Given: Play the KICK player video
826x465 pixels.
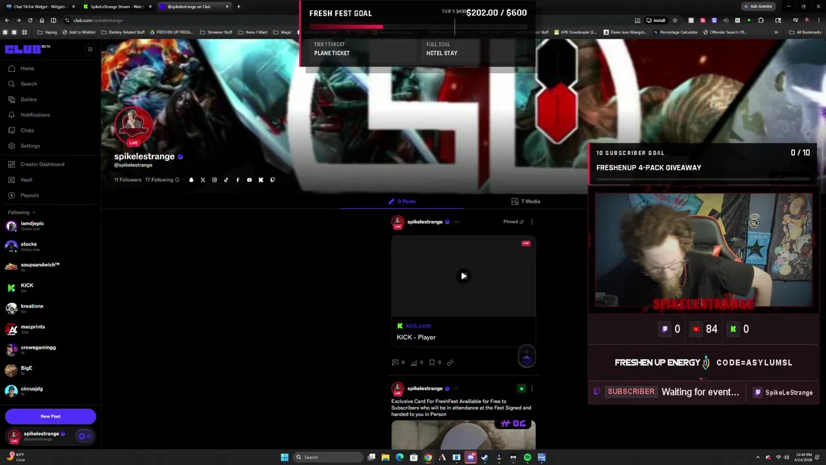Looking at the screenshot, I should click(463, 276).
